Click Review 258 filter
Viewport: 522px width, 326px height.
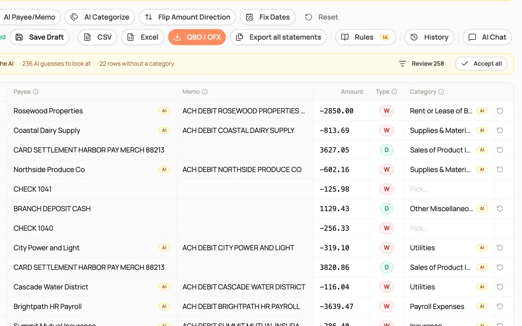click(422, 63)
